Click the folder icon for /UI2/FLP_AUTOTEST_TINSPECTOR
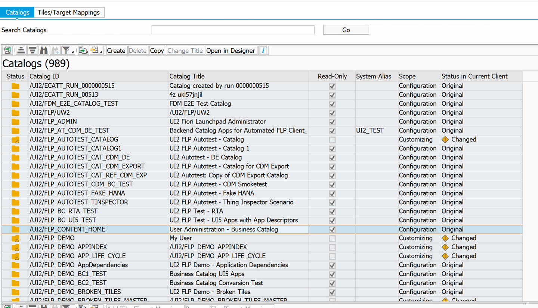This screenshot has height=308, width=538. [x=15, y=202]
